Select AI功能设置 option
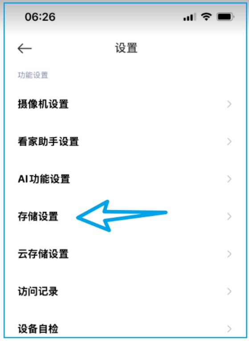 coord(125,179)
